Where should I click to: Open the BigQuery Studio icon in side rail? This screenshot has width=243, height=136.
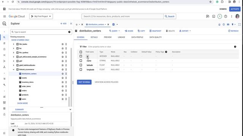[x=4, y=23]
